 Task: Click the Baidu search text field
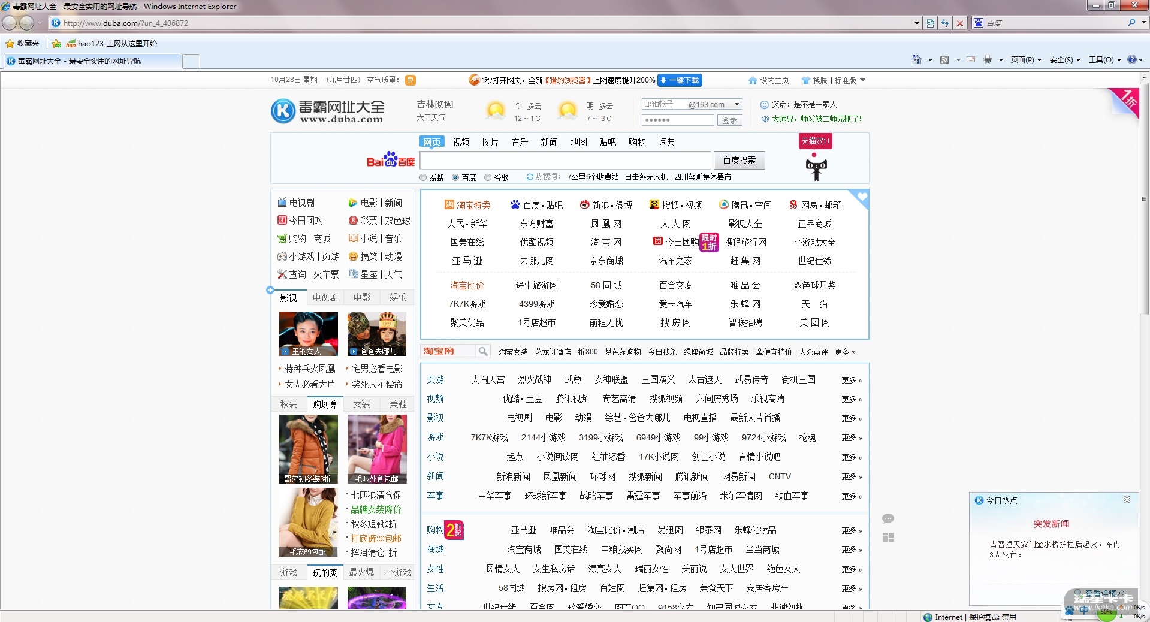point(565,161)
